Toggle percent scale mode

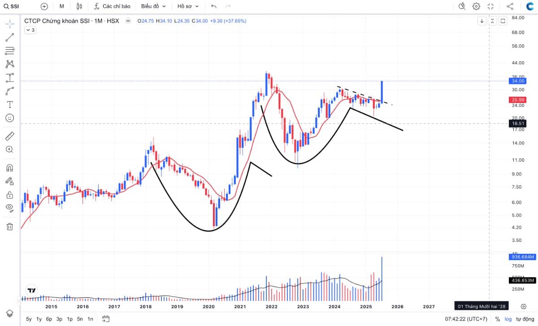498,319
